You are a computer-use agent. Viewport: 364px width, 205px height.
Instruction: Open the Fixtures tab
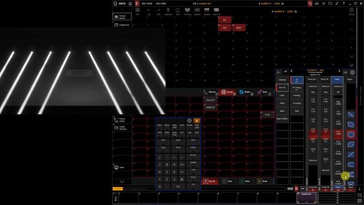tap(210, 92)
